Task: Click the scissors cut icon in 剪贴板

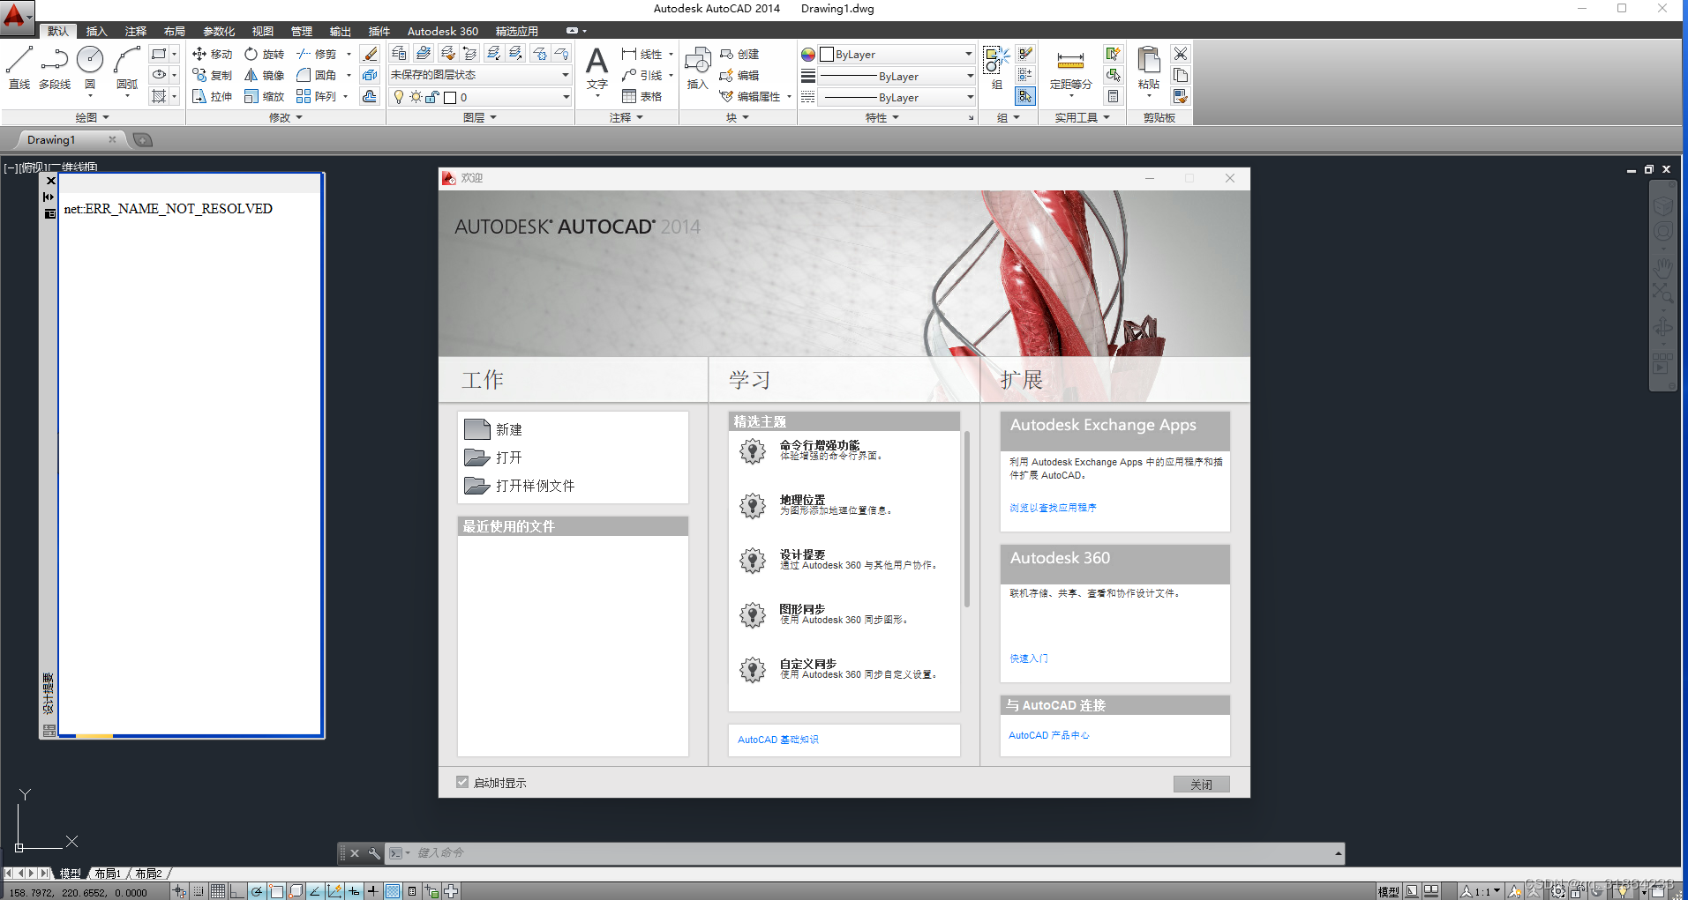Action: [1181, 54]
